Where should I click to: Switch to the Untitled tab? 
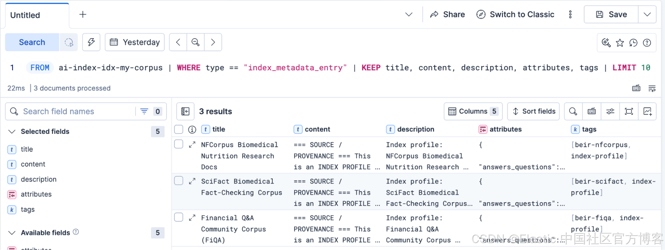tap(37, 15)
